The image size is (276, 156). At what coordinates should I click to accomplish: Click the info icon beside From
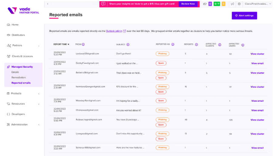click(83, 44)
